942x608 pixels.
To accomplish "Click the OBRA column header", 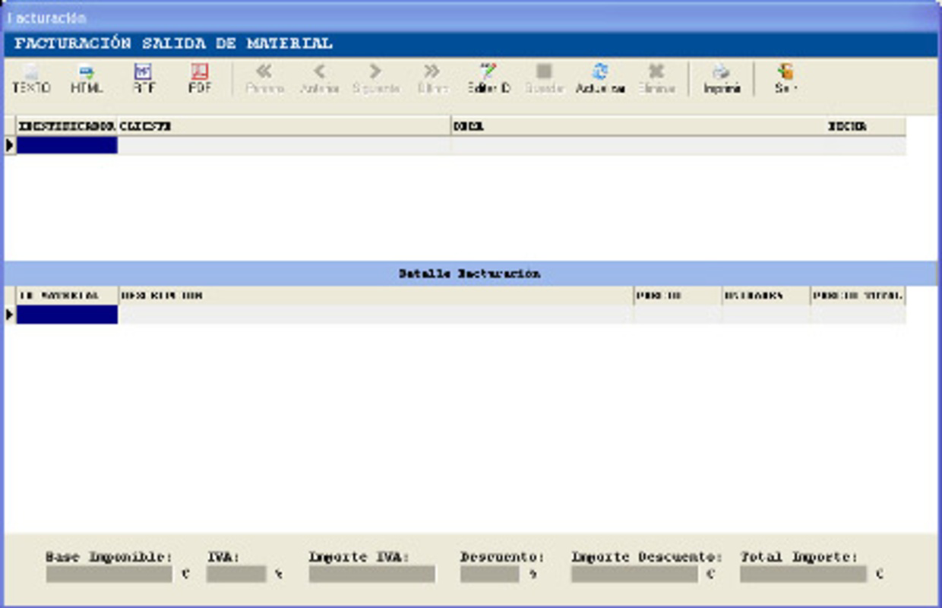I will coord(637,126).
